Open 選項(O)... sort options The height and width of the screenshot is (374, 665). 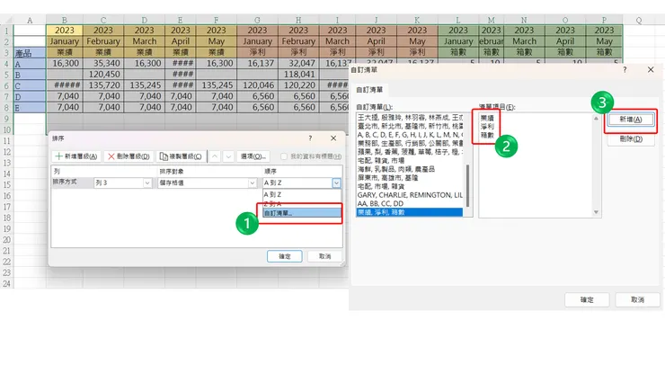[x=253, y=156]
